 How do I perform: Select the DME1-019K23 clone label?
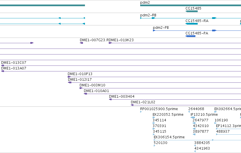(121, 40)
